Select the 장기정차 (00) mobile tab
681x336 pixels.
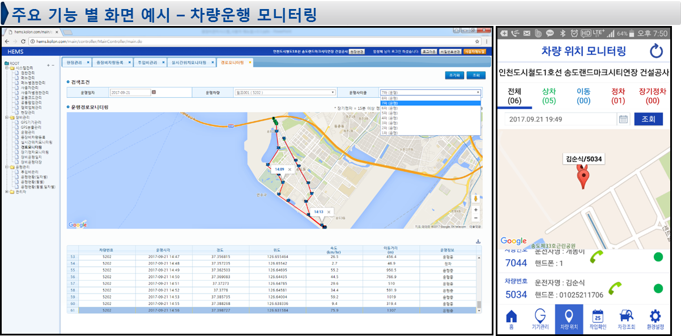[652, 96]
